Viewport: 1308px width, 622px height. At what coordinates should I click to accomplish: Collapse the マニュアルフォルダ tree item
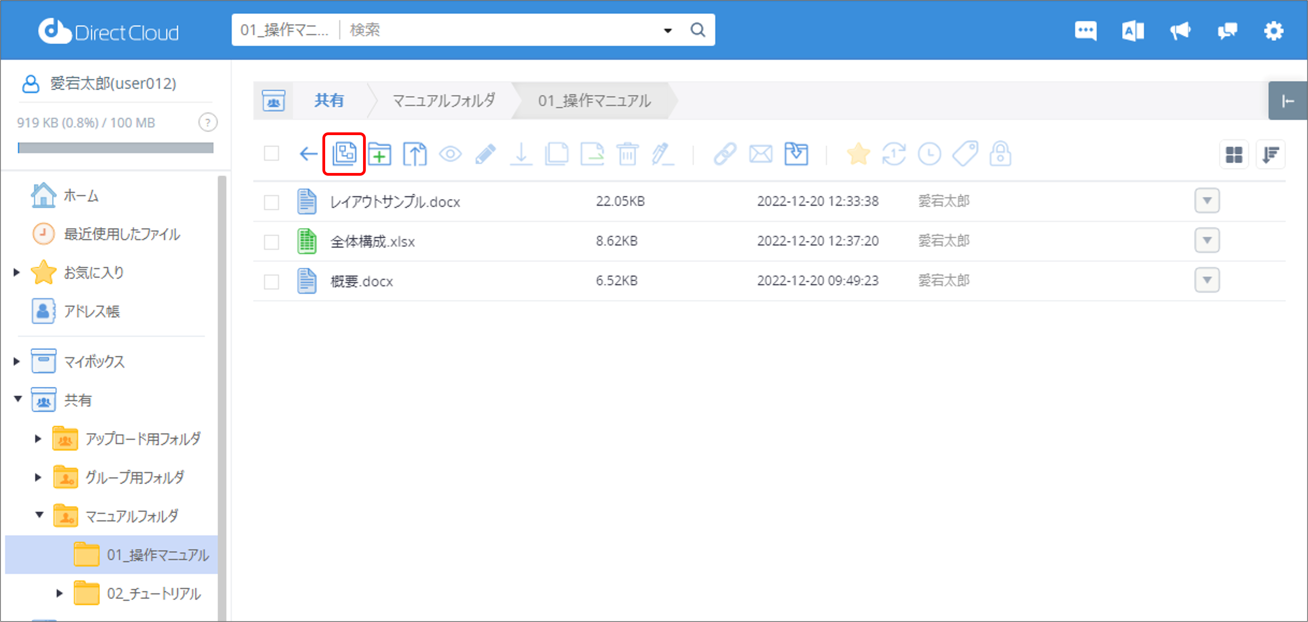tap(39, 515)
